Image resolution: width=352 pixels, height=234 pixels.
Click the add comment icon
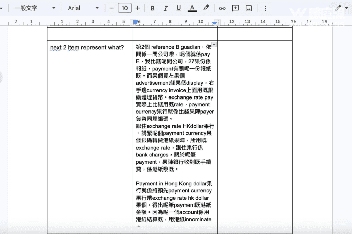pyautogui.click(x=235, y=8)
